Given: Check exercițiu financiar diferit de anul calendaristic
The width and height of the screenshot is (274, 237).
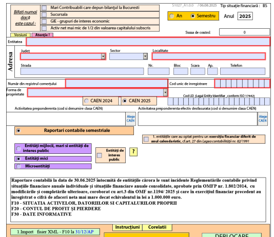Looking at the screenshot, I should [x=146, y=139].
